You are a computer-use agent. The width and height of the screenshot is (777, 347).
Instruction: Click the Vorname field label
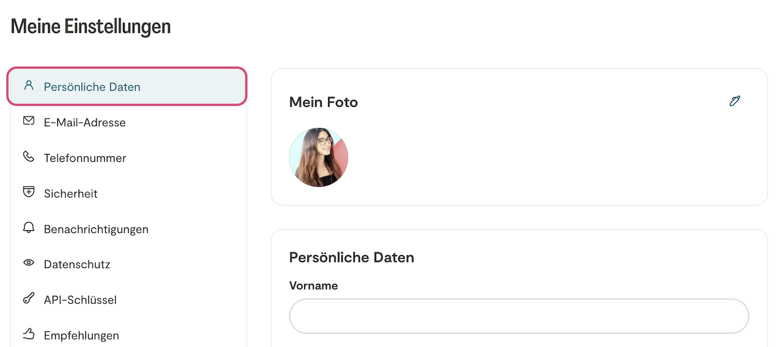(313, 286)
